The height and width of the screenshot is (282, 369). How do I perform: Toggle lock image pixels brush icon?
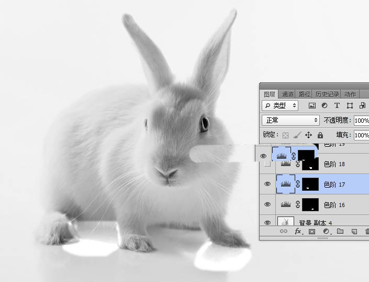click(297, 135)
